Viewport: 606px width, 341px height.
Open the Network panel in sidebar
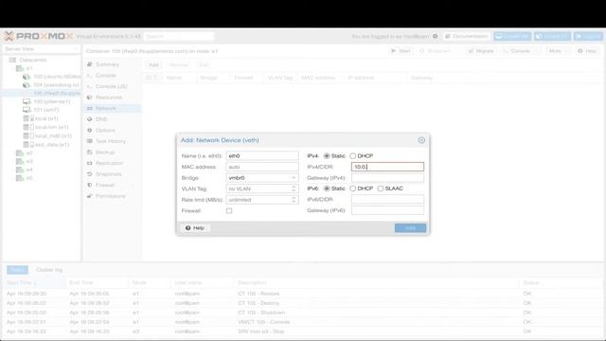pyautogui.click(x=112, y=108)
